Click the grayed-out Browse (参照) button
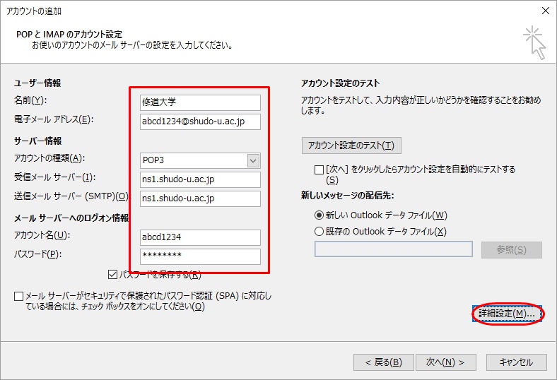Image resolution: width=557 pixels, height=380 pixels. coord(511,250)
